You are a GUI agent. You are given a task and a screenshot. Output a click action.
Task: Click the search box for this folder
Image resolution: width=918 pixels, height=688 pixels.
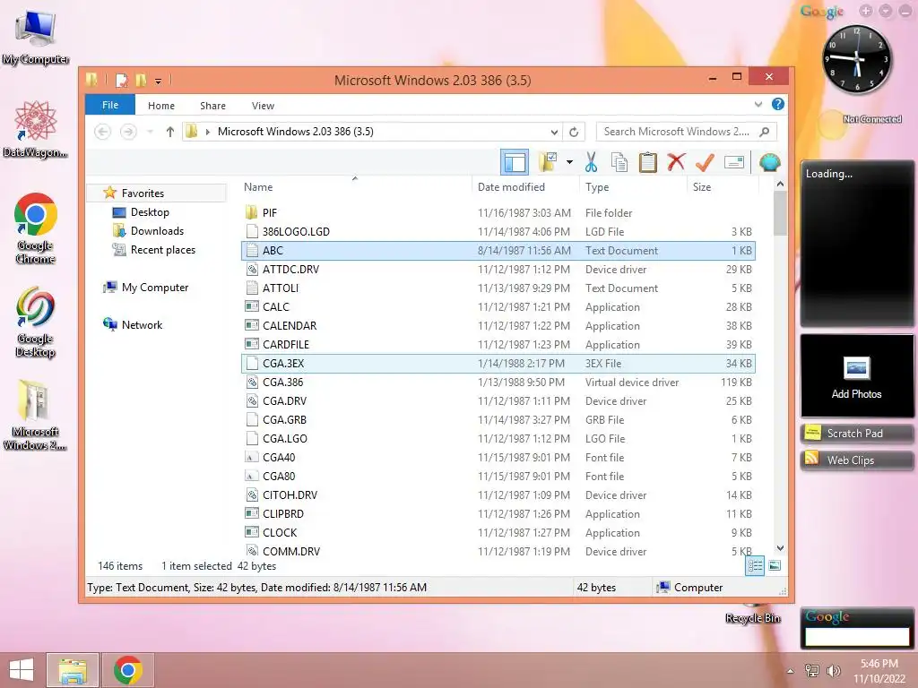point(686,132)
